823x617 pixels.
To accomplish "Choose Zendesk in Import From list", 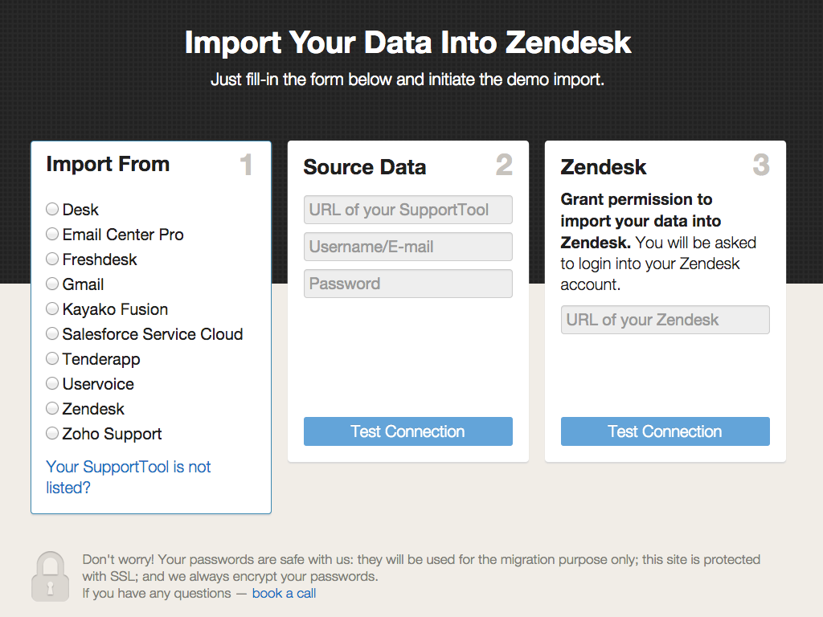I will (x=52, y=408).
